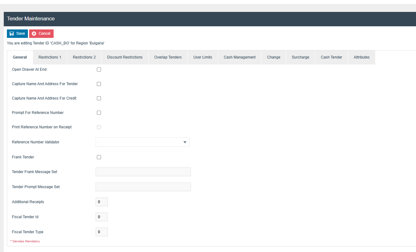Select the Attributes tab

pyautogui.click(x=361, y=57)
